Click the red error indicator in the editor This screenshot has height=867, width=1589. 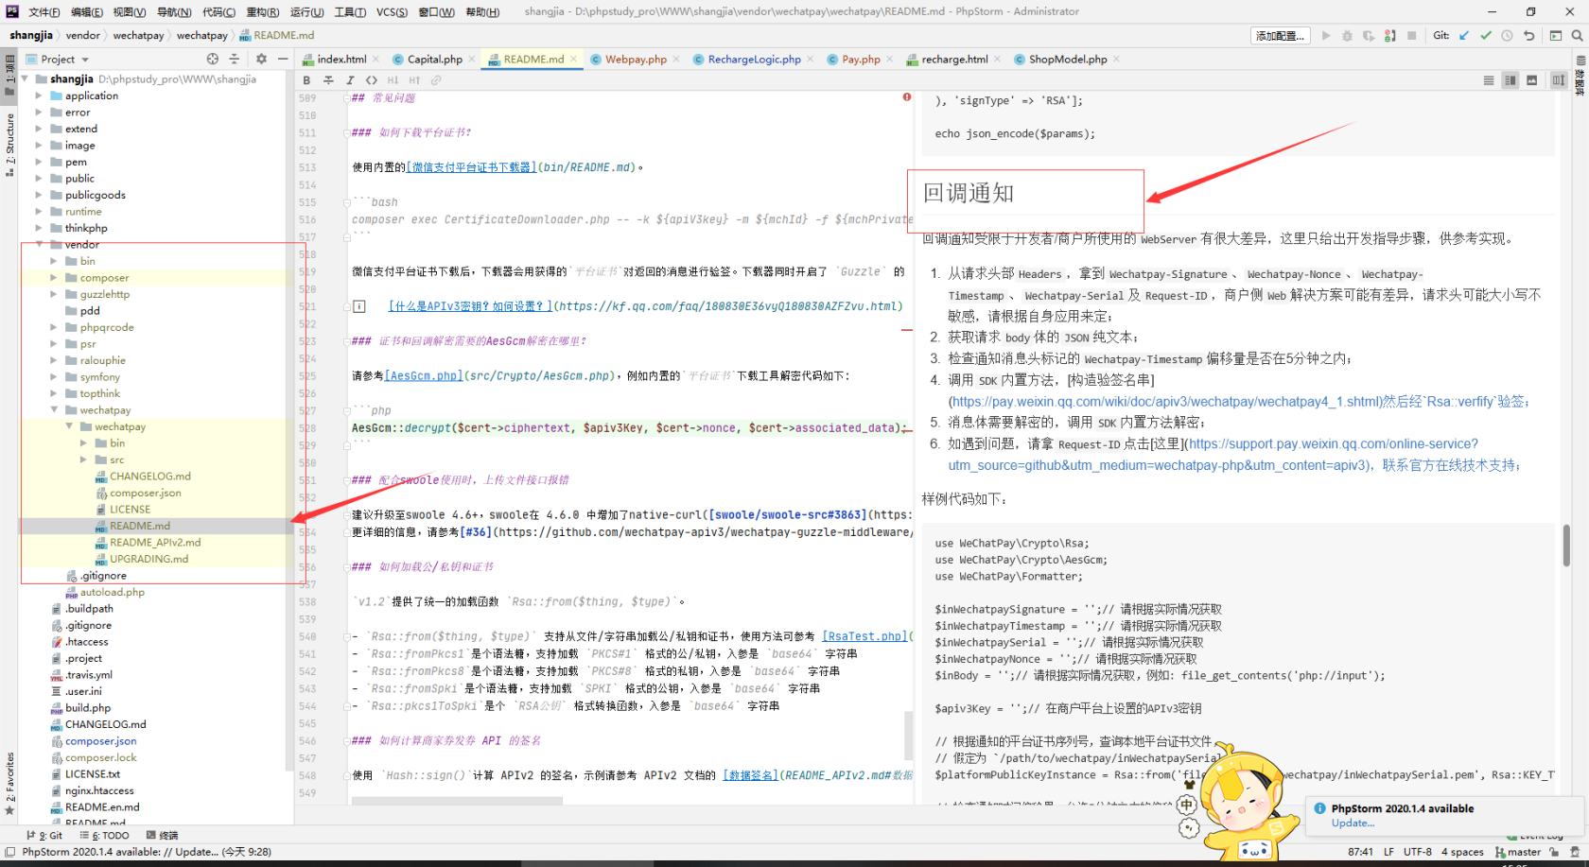tap(906, 96)
